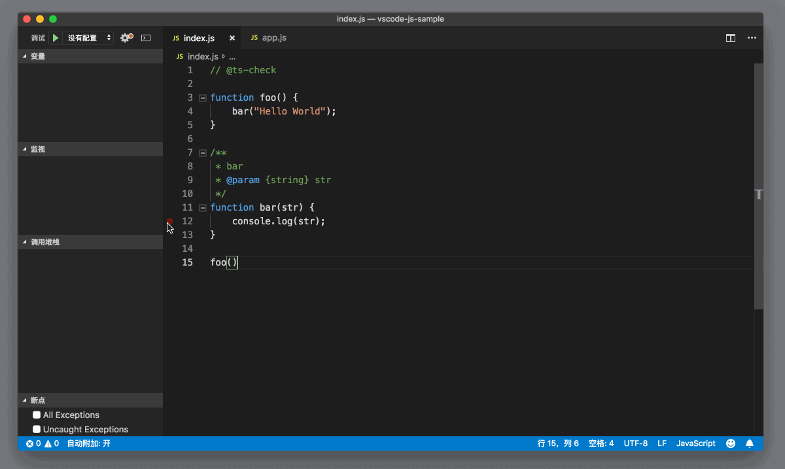Image resolution: width=785 pixels, height=469 pixels.
Task: Open debug configurations with the gear icon
Action: [x=124, y=37]
